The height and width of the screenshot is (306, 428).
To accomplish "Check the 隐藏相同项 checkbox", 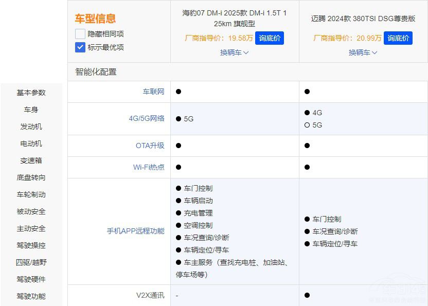I will point(80,34).
